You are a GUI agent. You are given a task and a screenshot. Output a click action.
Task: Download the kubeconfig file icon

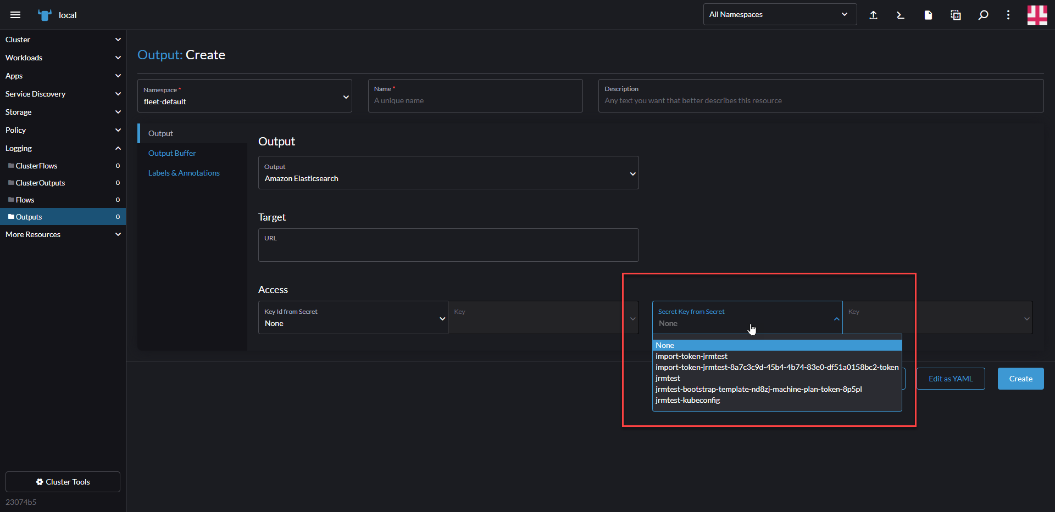pos(928,15)
